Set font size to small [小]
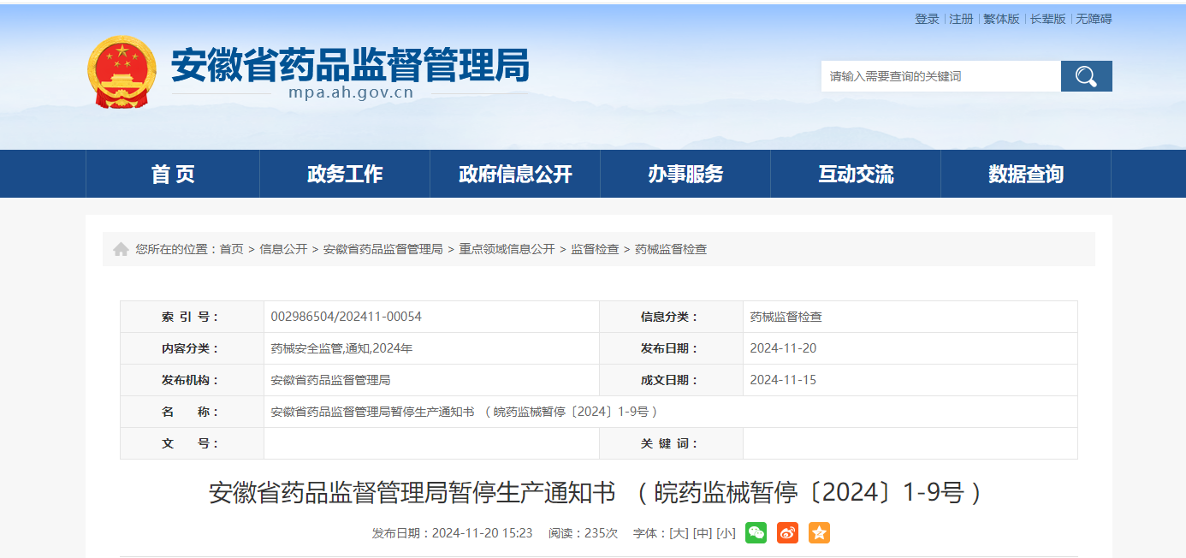Screen dimensions: 1186x558 (726, 533)
